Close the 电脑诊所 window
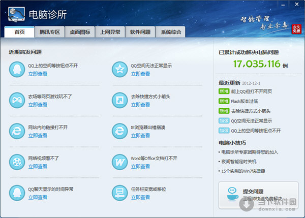Viewport: 305px width, 218px height. [x=297, y=4]
